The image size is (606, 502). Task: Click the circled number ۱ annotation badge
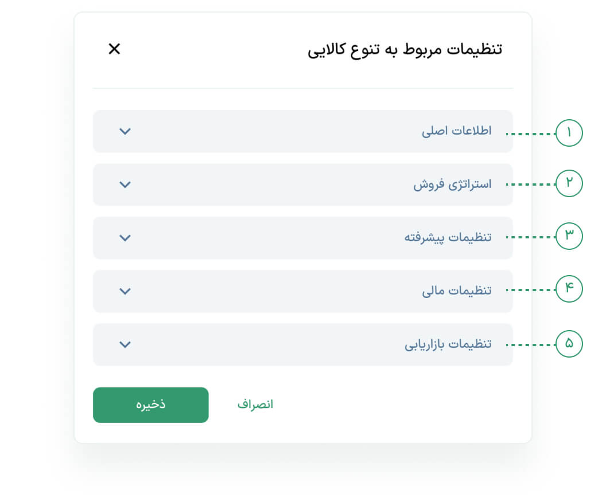569,133
